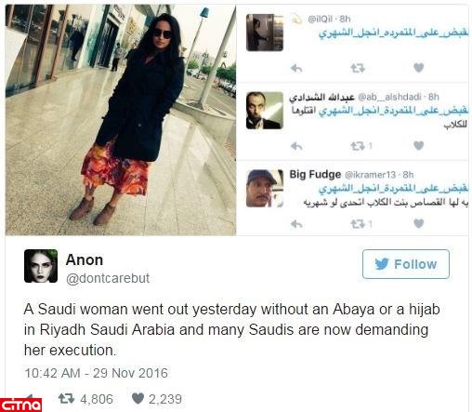Click the Citna logo watermark
472x412 pixels.
tap(20, 405)
